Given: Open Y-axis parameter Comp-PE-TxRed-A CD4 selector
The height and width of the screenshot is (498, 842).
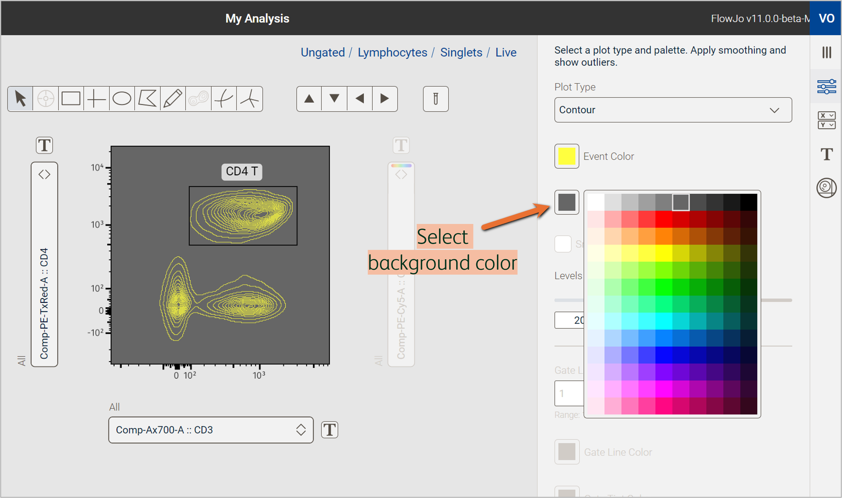Looking at the screenshot, I should 45,264.
